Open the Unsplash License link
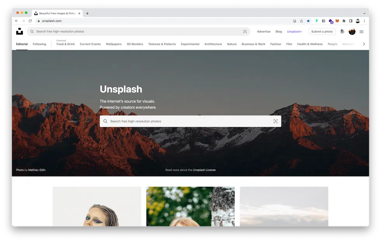 click(204, 170)
